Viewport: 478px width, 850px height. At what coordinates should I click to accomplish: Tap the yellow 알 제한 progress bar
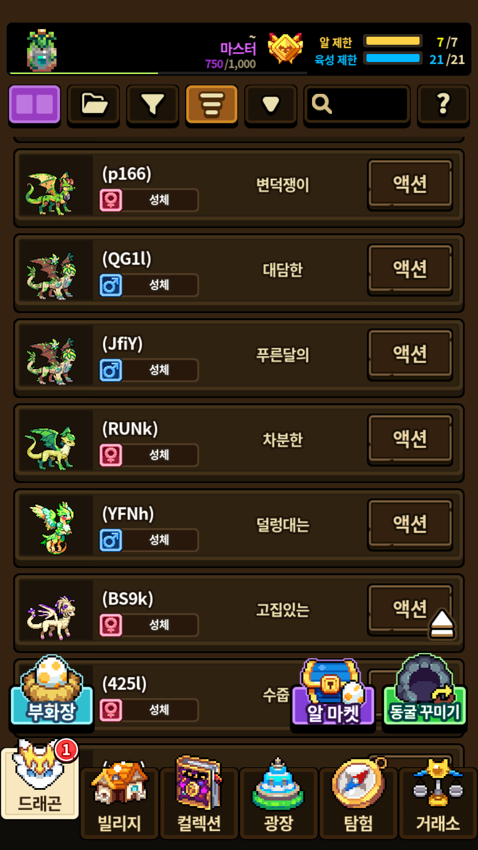tap(393, 41)
